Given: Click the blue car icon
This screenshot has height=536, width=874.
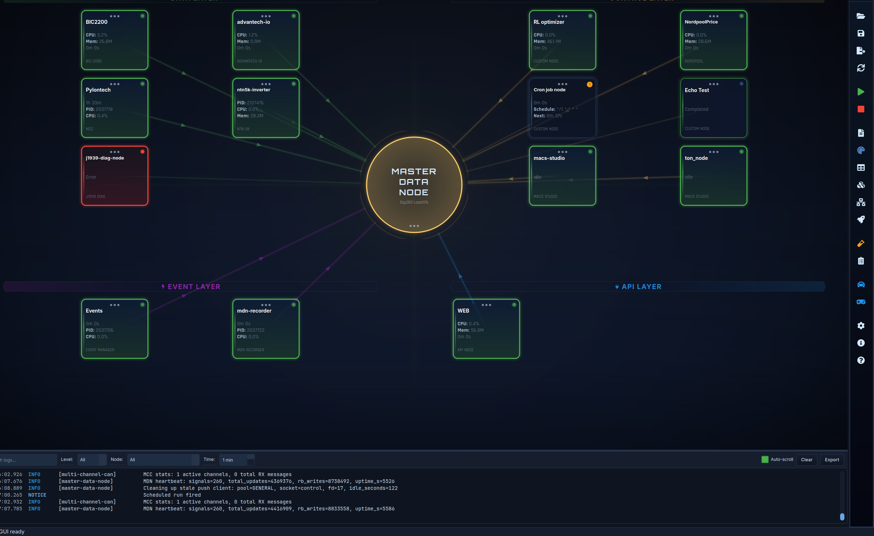Looking at the screenshot, I should click(861, 284).
